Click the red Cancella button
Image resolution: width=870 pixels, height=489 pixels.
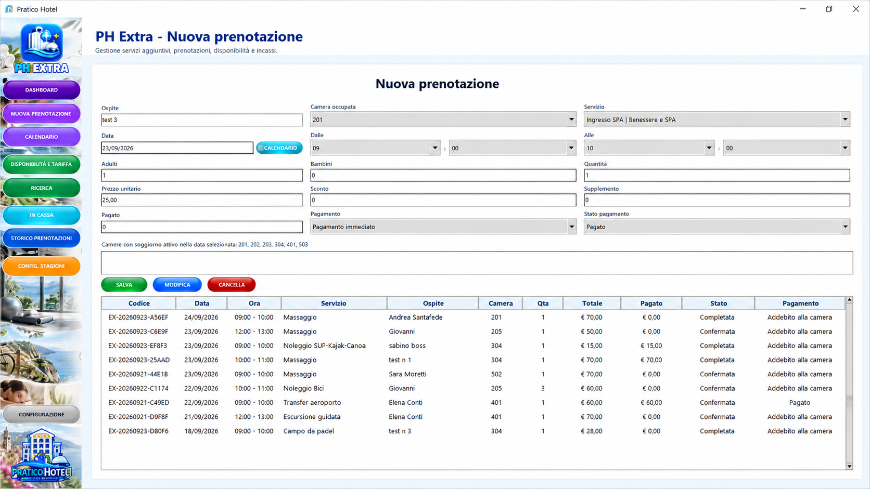tap(232, 285)
